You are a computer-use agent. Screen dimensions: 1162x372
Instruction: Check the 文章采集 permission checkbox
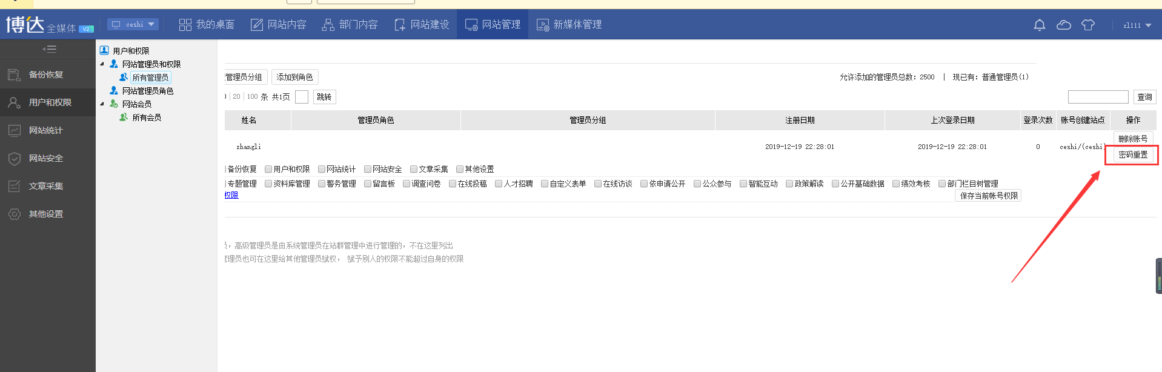(414, 169)
